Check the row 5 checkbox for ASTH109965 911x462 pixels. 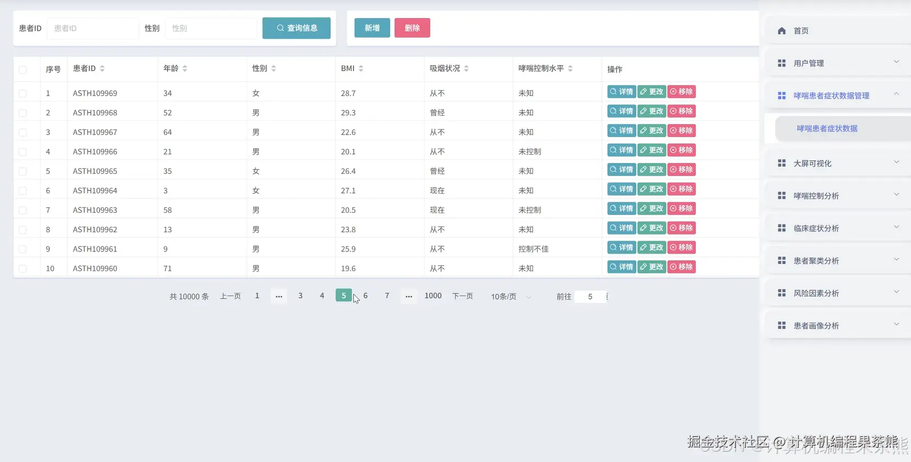tap(22, 171)
